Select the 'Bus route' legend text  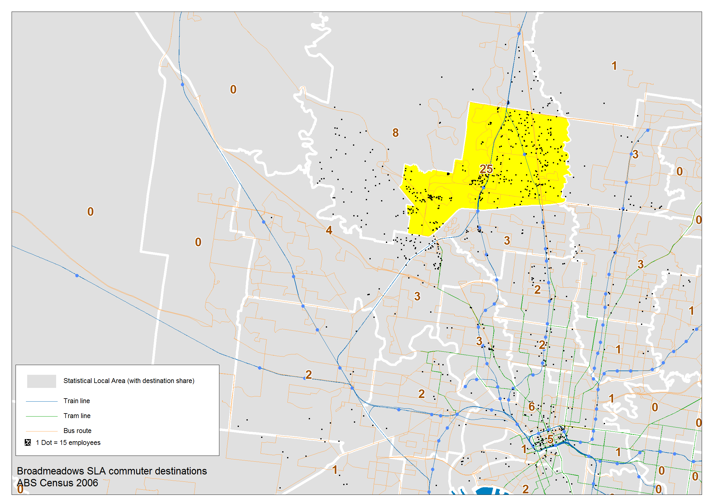[77, 431]
